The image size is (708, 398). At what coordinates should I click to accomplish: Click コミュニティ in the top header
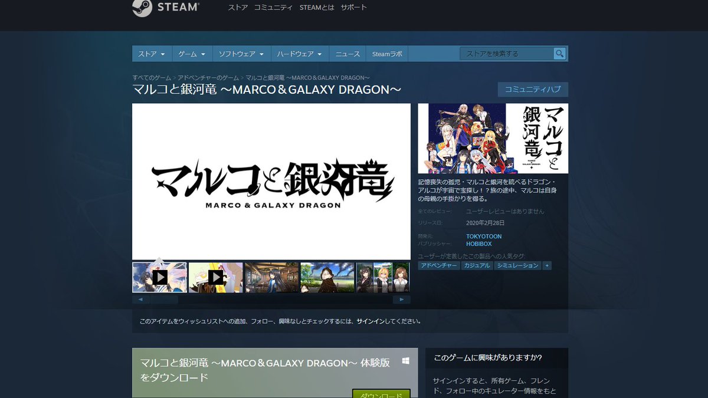pyautogui.click(x=273, y=8)
